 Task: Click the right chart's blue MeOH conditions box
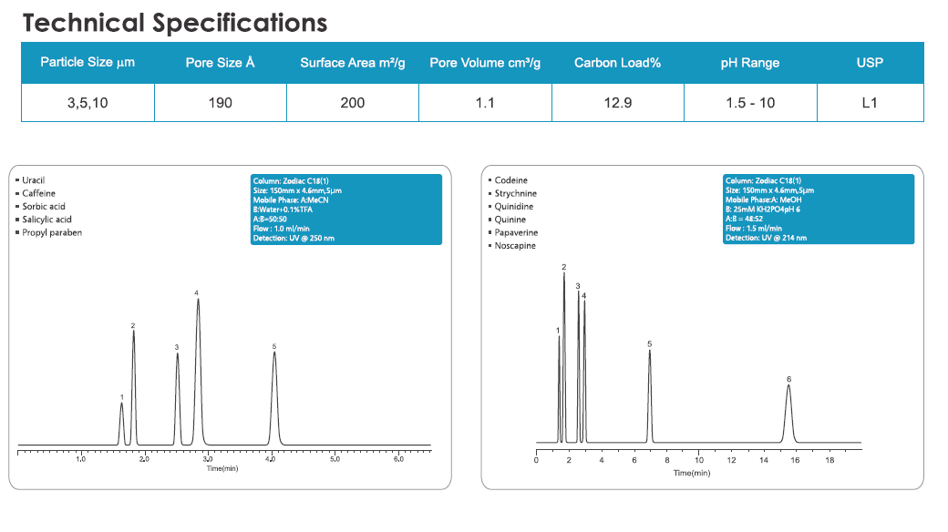coord(818,210)
